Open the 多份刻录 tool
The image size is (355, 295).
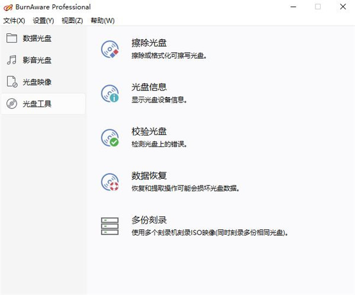(149, 220)
